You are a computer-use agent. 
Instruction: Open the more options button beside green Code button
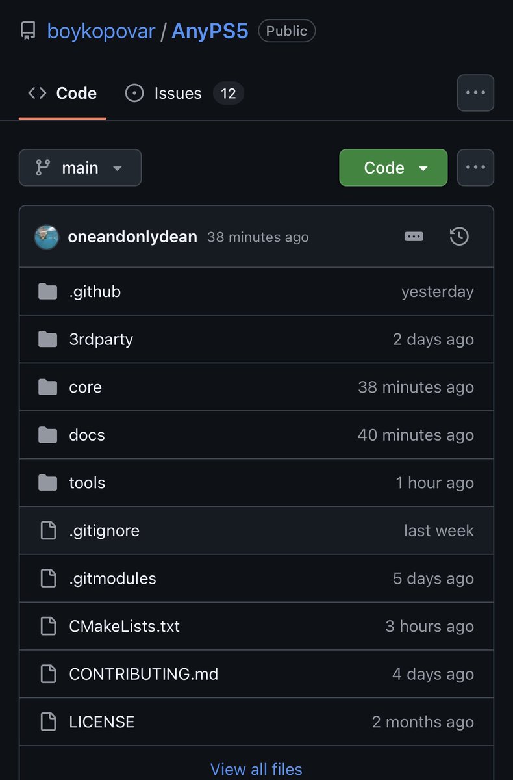[475, 168]
